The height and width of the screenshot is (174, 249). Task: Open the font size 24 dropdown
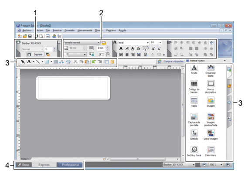pyautogui.click(x=160, y=42)
